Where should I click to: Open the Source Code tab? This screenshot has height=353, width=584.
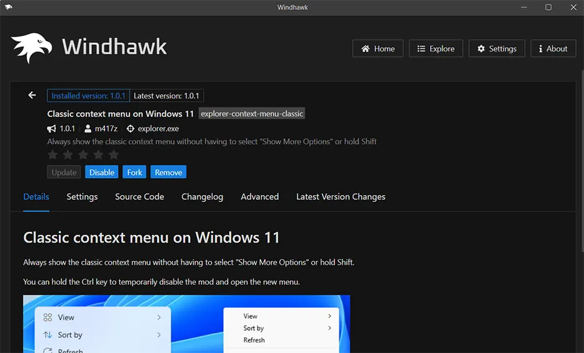click(139, 197)
